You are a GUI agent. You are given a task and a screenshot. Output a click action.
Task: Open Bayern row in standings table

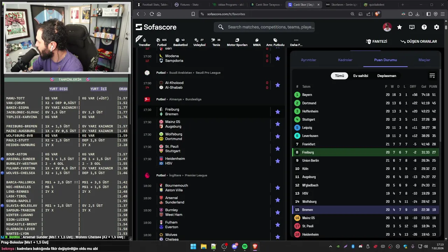[366, 95]
